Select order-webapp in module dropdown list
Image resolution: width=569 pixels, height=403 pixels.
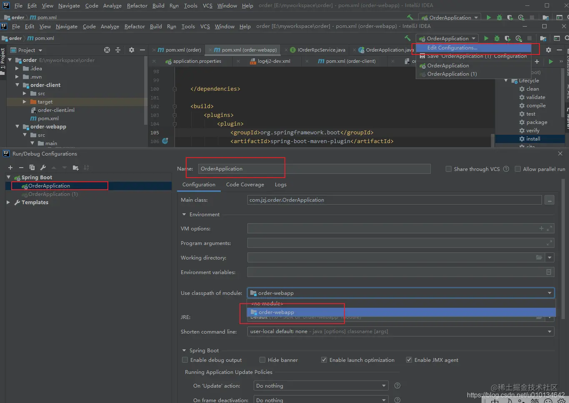402,312
